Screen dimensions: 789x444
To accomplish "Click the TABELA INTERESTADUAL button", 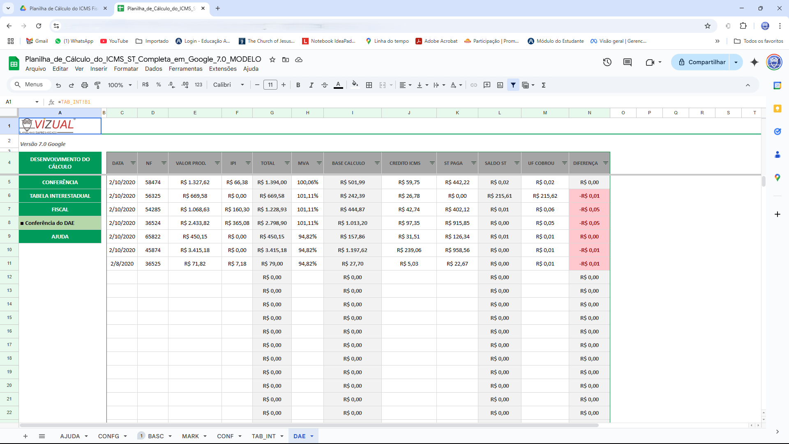I will coord(60,196).
